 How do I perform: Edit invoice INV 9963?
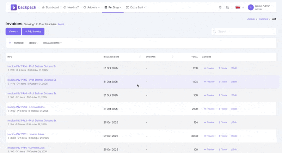pyautogui.click(x=234, y=109)
